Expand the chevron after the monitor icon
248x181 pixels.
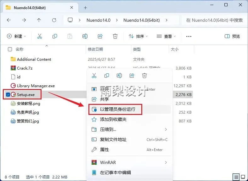tap(80, 20)
